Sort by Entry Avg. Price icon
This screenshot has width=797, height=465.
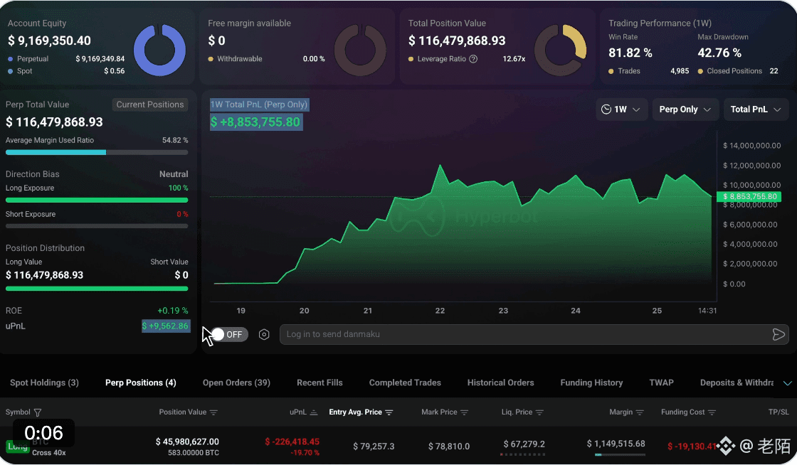(389, 412)
